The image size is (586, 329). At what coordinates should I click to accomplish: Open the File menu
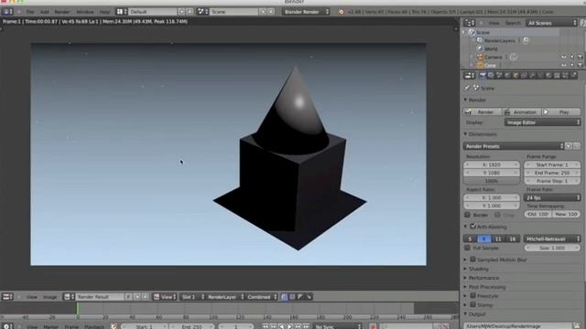30,12
